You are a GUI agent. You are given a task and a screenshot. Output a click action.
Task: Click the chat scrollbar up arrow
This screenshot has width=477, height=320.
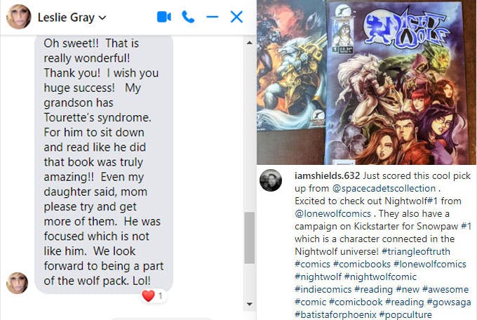click(250, 43)
